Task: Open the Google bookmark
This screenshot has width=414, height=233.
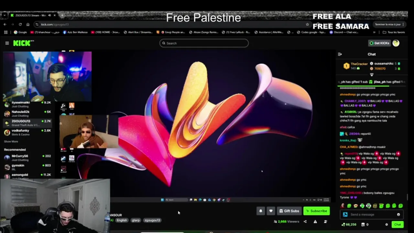Action: tap(20, 32)
